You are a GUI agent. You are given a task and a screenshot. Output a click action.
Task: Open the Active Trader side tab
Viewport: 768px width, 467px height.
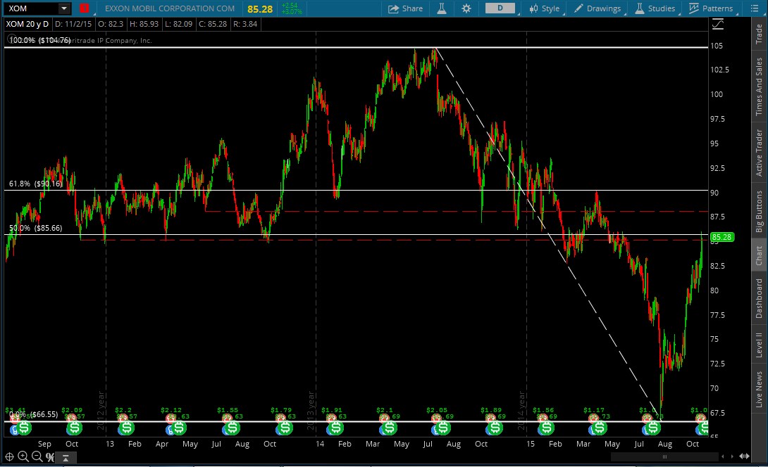click(x=759, y=153)
